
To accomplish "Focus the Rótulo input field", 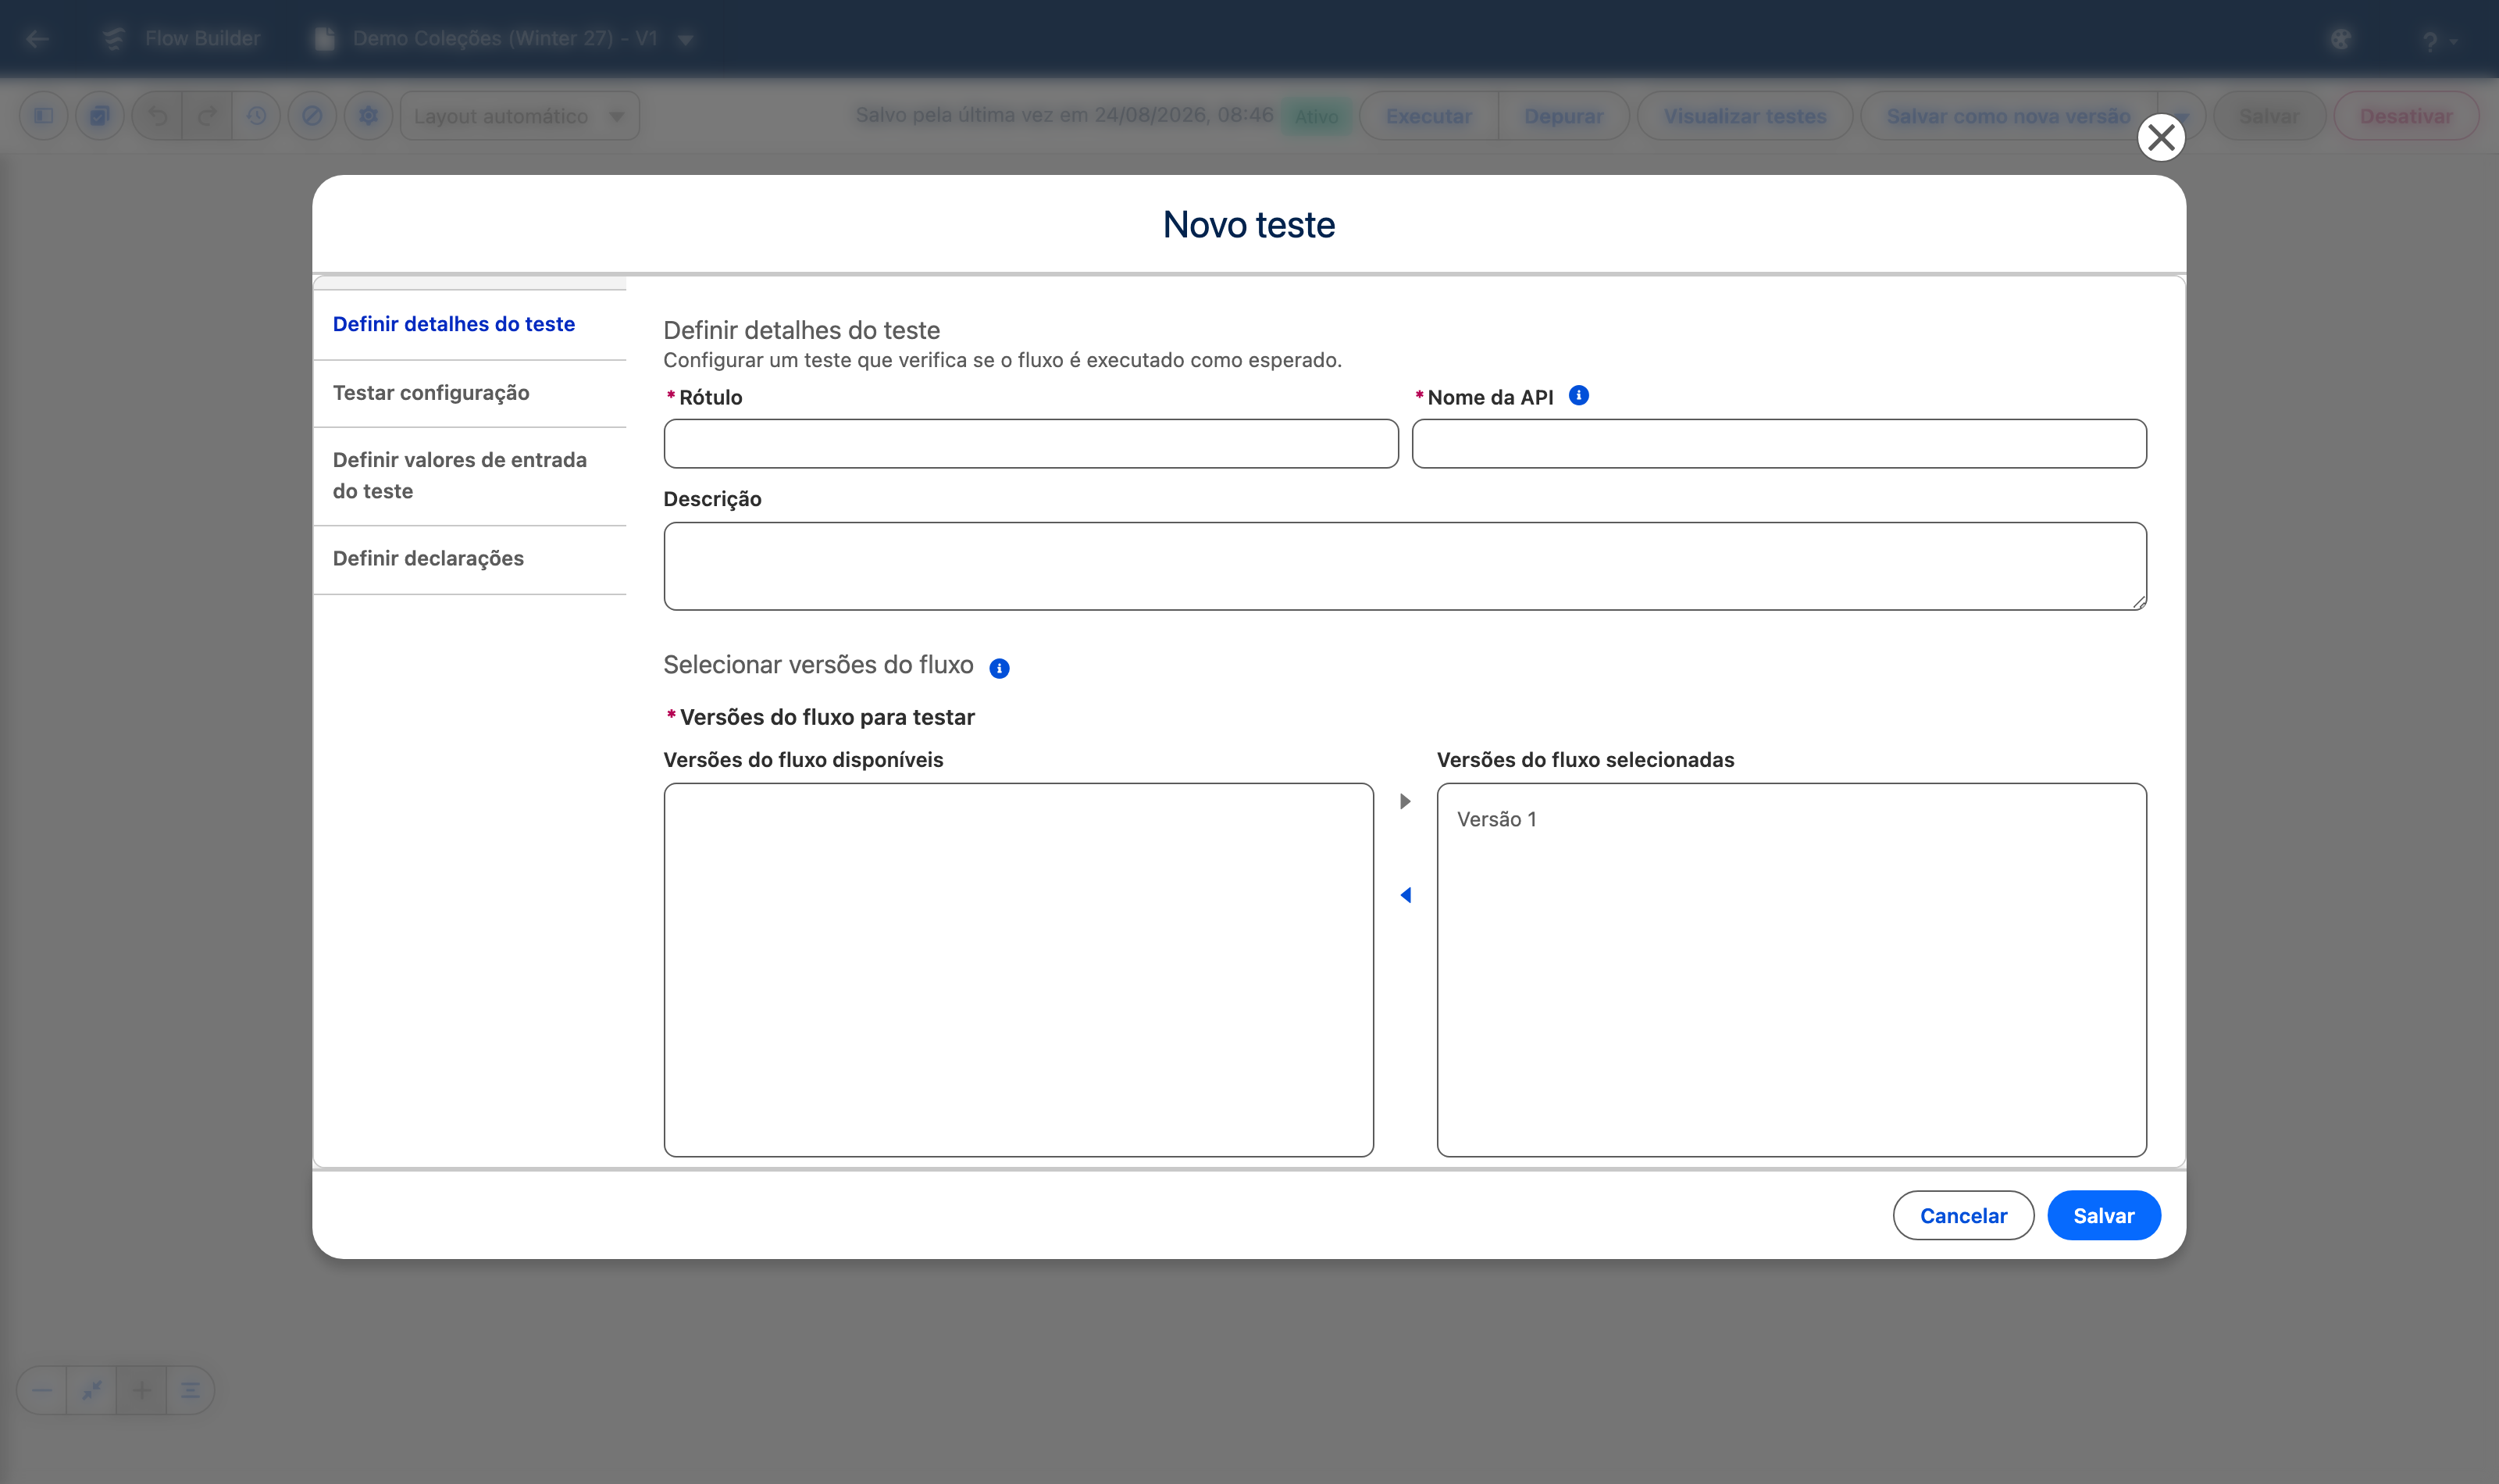I will click(x=1031, y=444).
